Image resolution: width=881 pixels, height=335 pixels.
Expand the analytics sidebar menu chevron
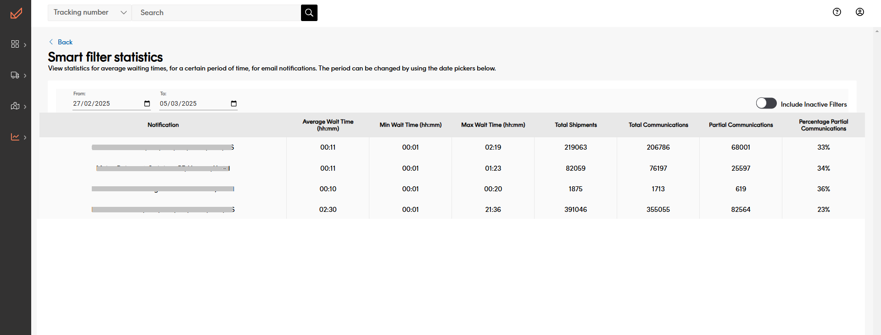tap(25, 137)
